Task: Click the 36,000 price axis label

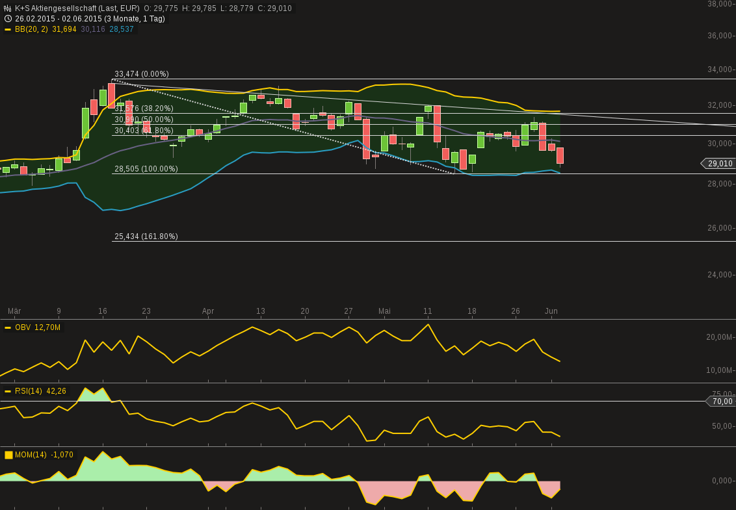Action: 720,36
